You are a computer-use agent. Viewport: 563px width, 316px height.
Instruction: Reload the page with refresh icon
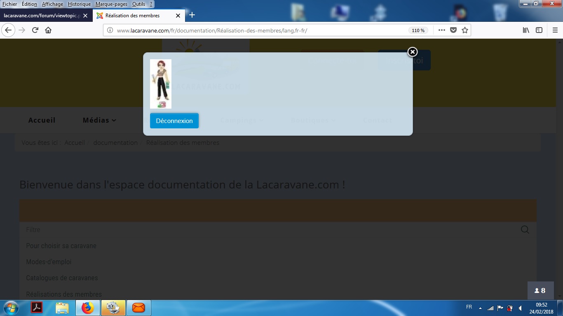click(35, 30)
